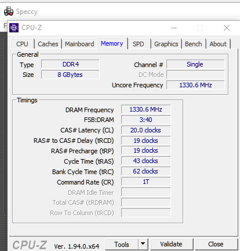
Task: Click the Speccy glasses icon
Action: (9, 11)
